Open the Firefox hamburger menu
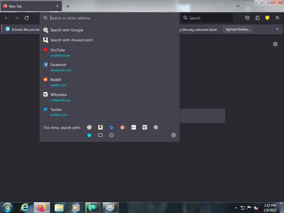This screenshot has height=213, width=284. coord(277,18)
